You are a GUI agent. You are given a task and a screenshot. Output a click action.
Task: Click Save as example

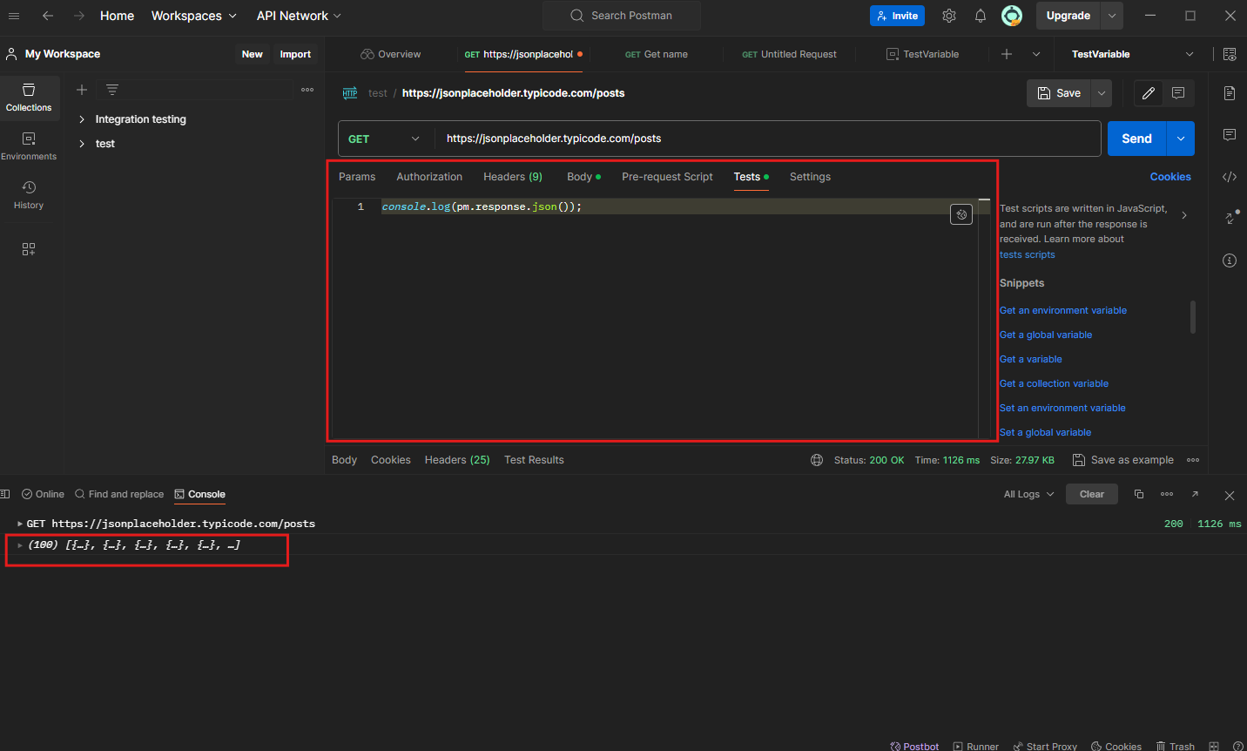point(1123,460)
